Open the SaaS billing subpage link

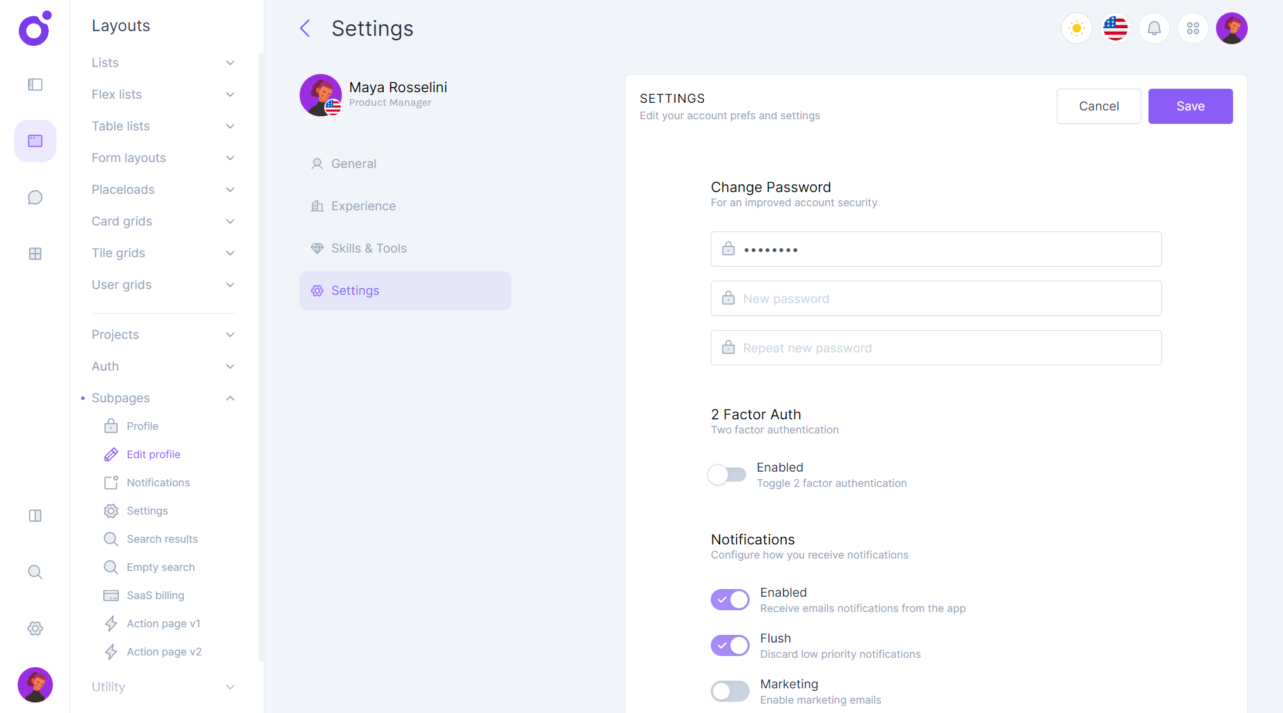pyautogui.click(x=155, y=596)
